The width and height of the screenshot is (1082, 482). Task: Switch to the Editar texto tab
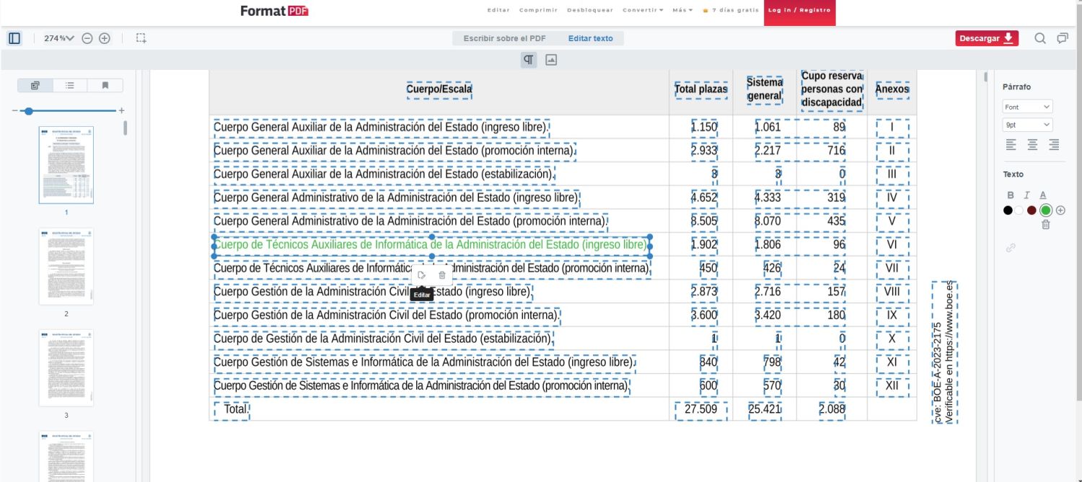click(590, 37)
